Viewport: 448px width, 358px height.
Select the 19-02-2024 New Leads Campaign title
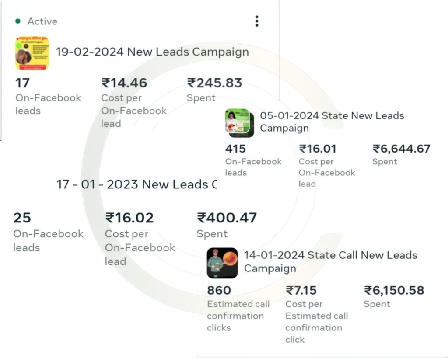coord(152,52)
